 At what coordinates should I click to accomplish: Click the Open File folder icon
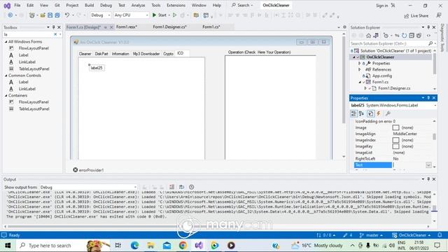click(x=43, y=15)
